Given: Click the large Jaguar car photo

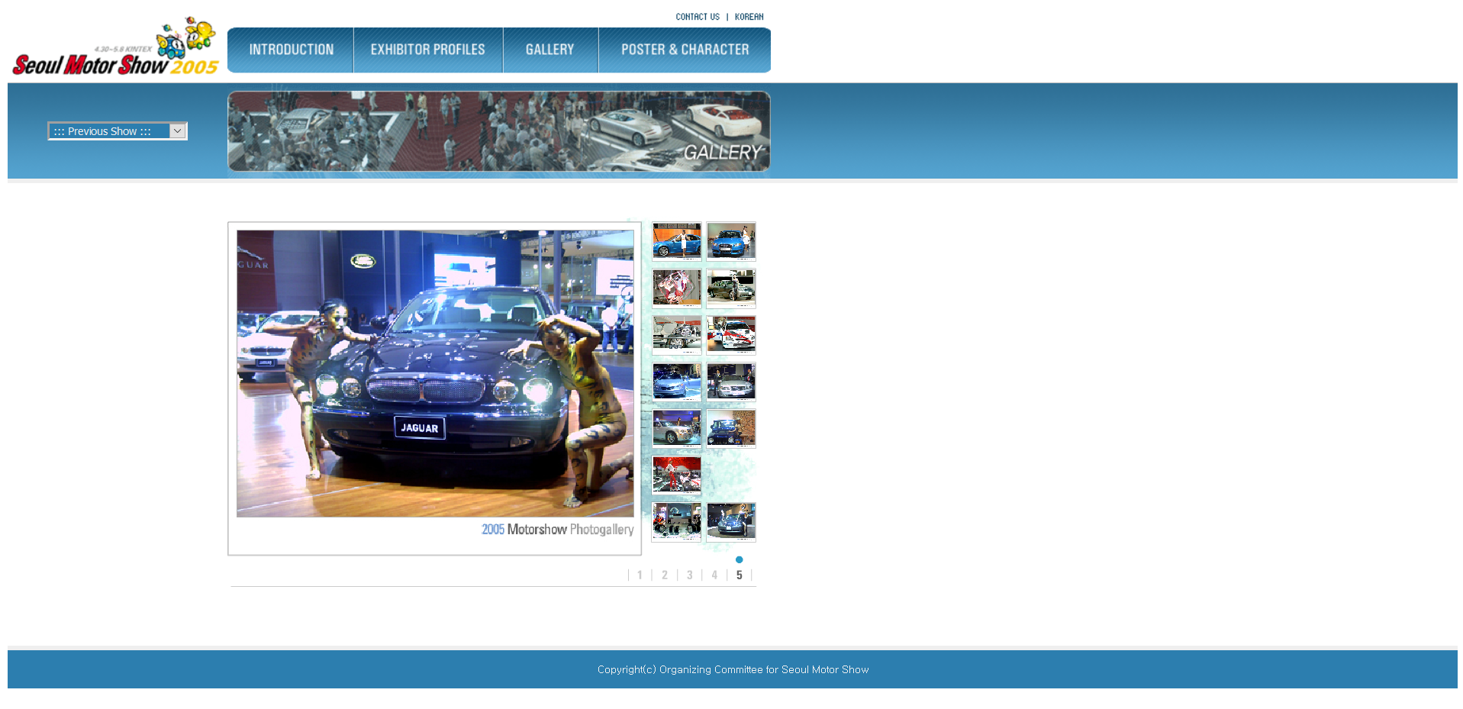Looking at the screenshot, I should 435,374.
